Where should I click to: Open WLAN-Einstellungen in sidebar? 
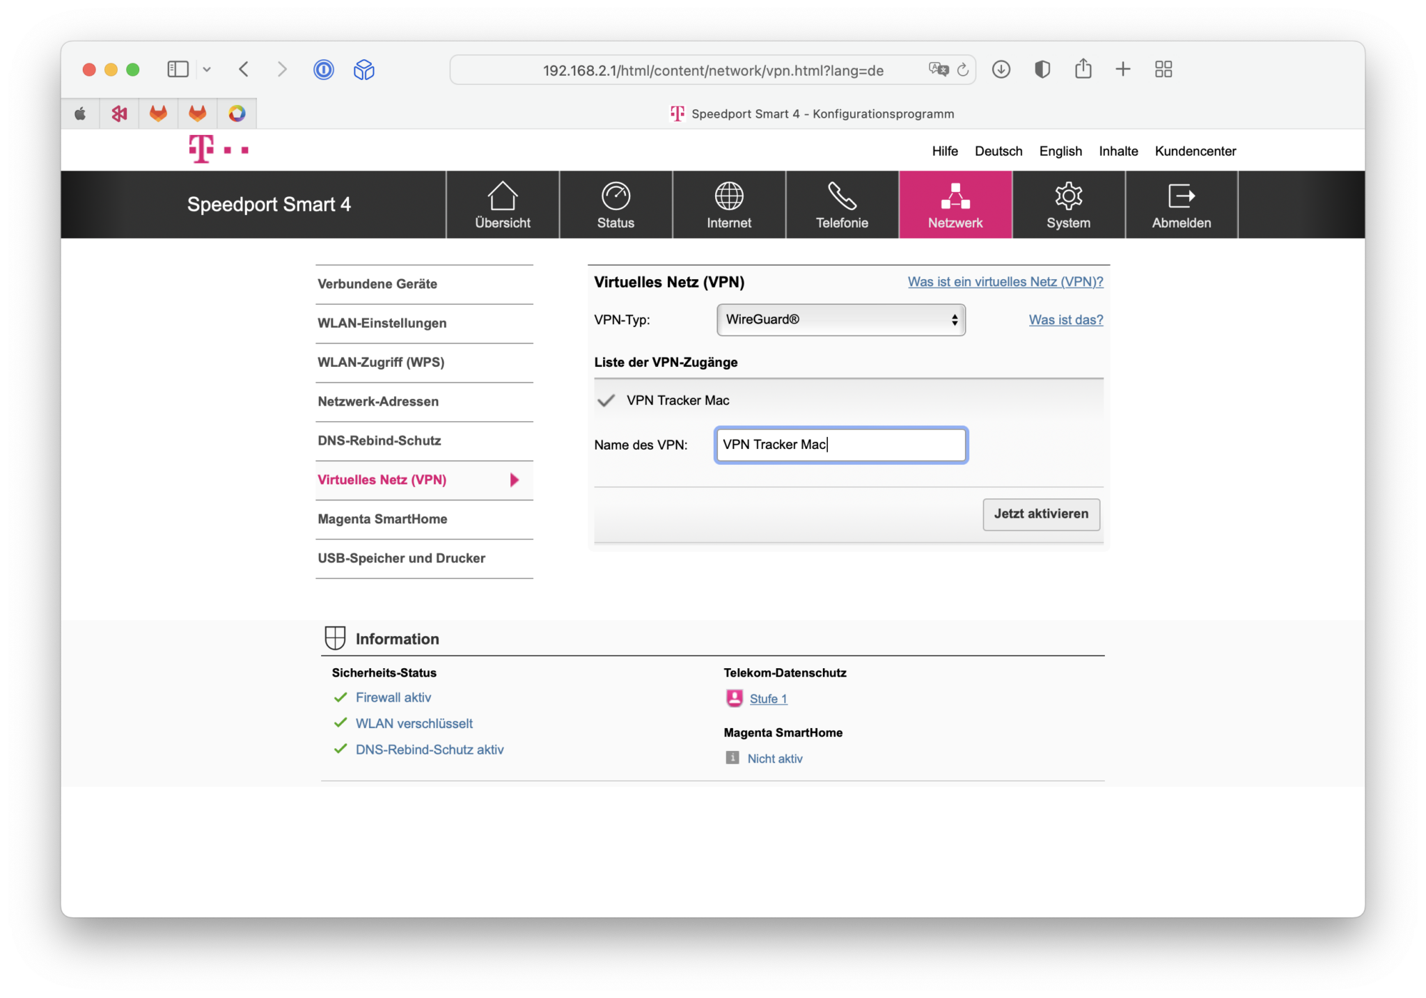pos(424,323)
